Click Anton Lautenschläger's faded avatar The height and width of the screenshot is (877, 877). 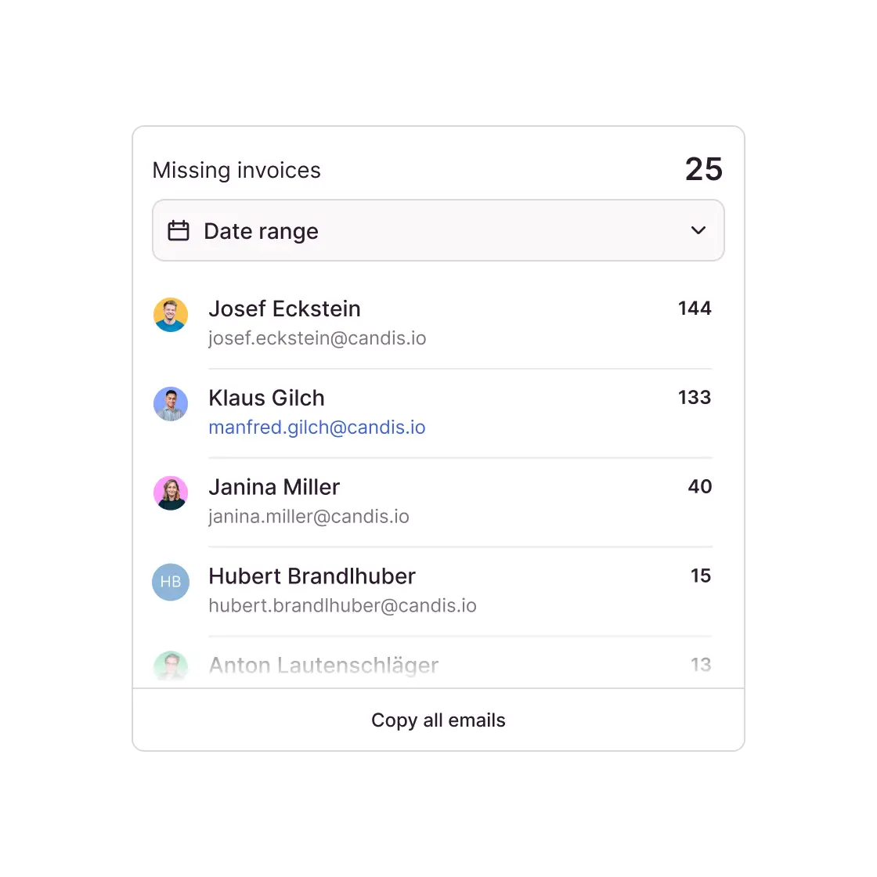[x=171, y=666]
